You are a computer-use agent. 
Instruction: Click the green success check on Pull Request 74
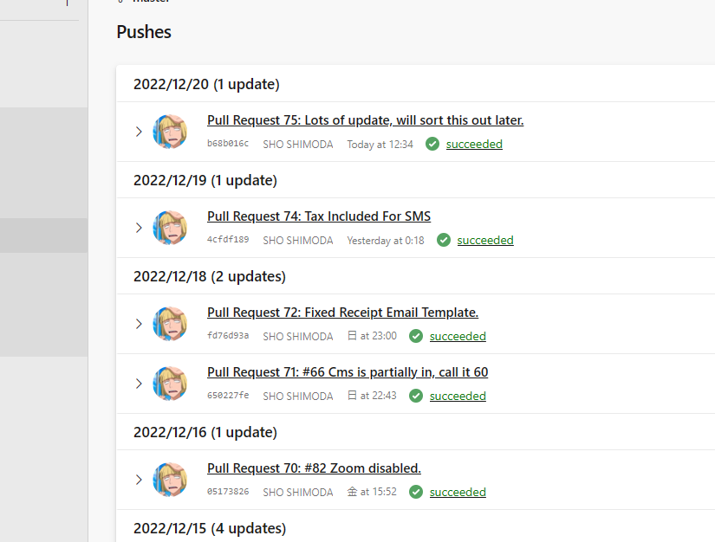[x=444, y=240]
